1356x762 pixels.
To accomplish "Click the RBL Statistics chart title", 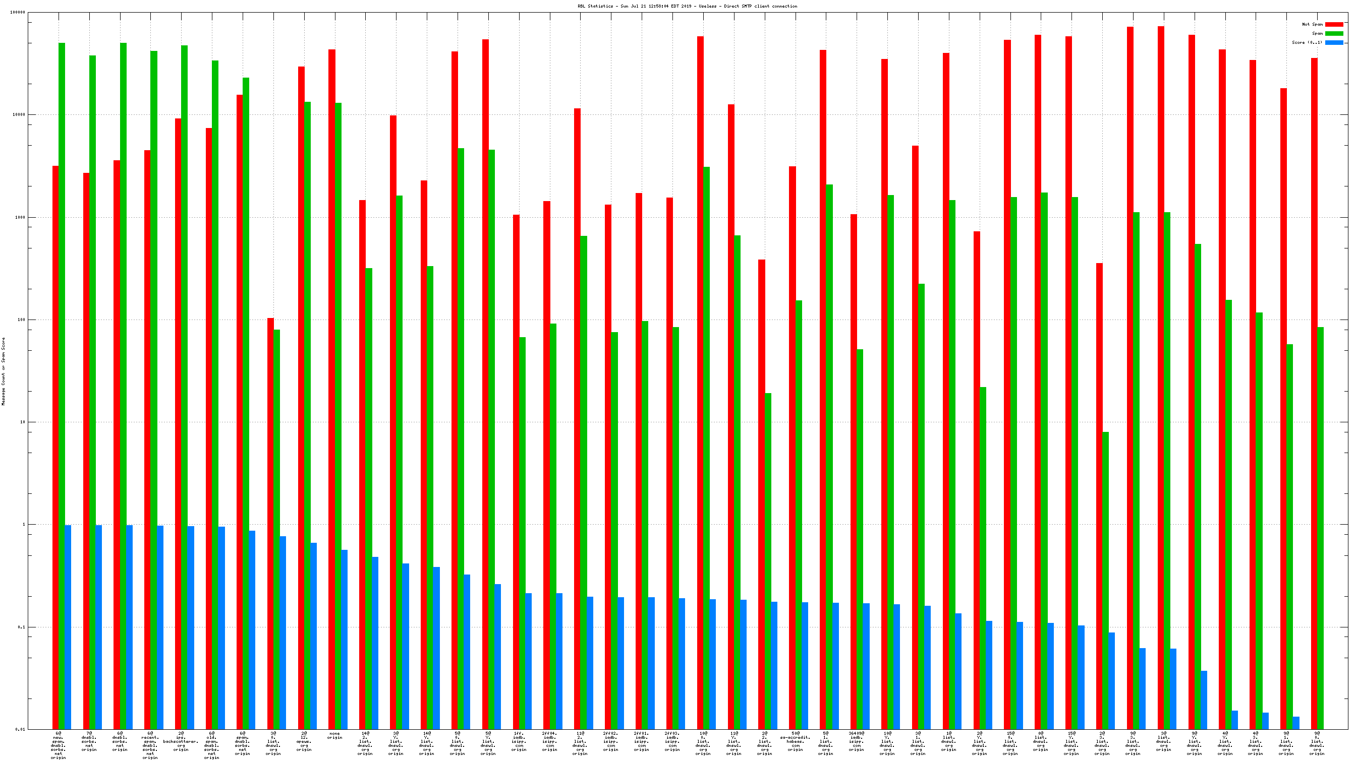I will pyautogui.click(x=687, y=7).
